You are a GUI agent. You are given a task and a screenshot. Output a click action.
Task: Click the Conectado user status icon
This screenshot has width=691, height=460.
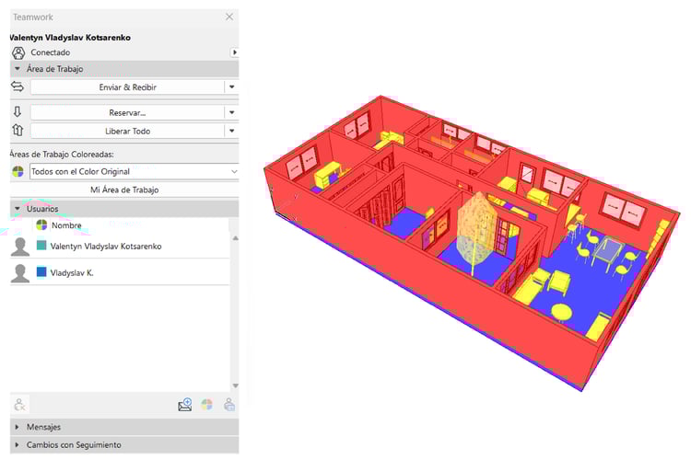[x=18, y=52]
